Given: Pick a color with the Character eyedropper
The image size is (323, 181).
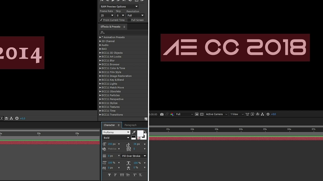Looking at the screenshot, I should (x=134, y=132).
